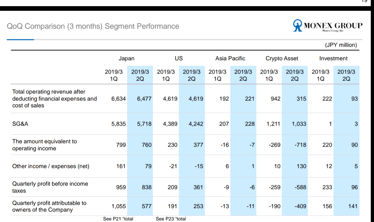Viewport: 374px width, 222px height.
Task: Click Crypto Asset 2Q SG&A value 1,033
Action: point(299,124)
